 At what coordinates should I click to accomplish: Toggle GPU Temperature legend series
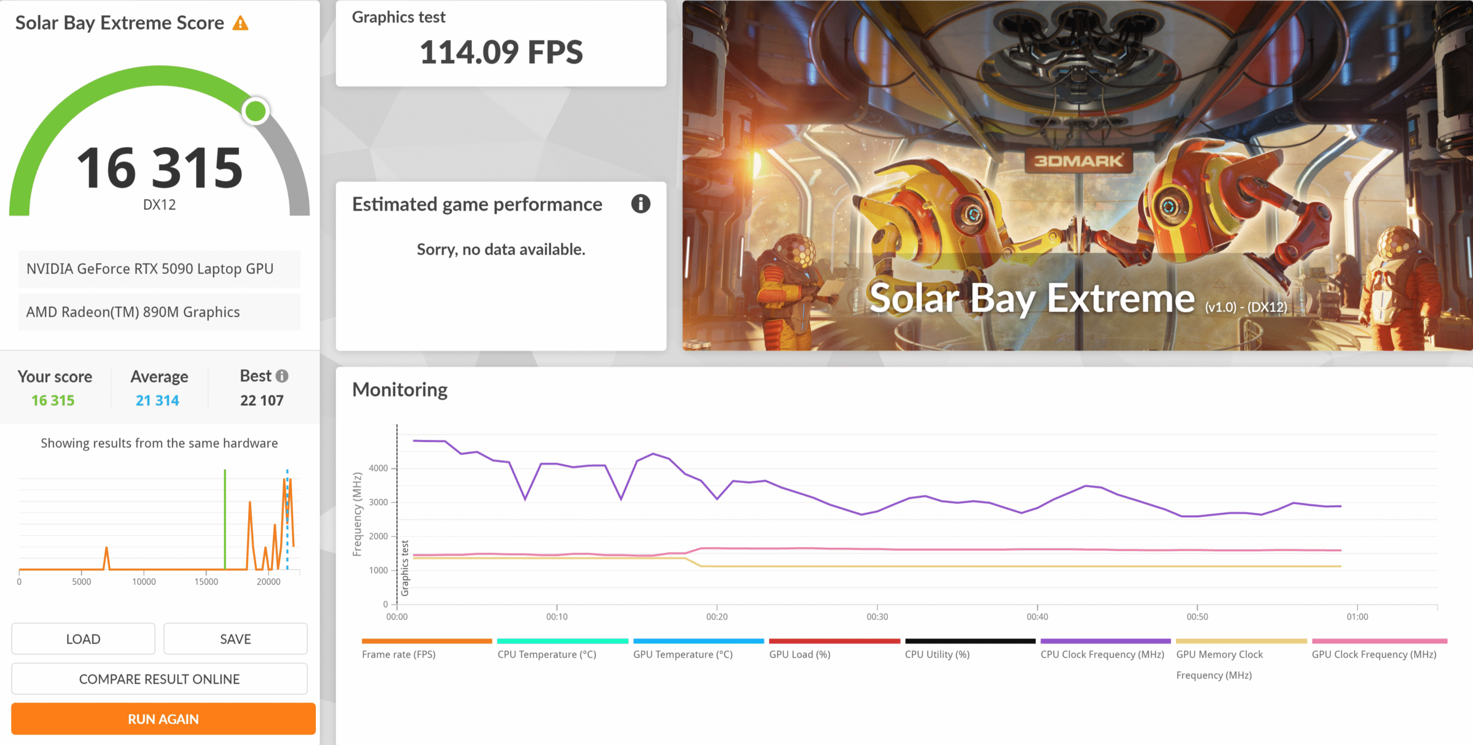click(x=682, y=654)
